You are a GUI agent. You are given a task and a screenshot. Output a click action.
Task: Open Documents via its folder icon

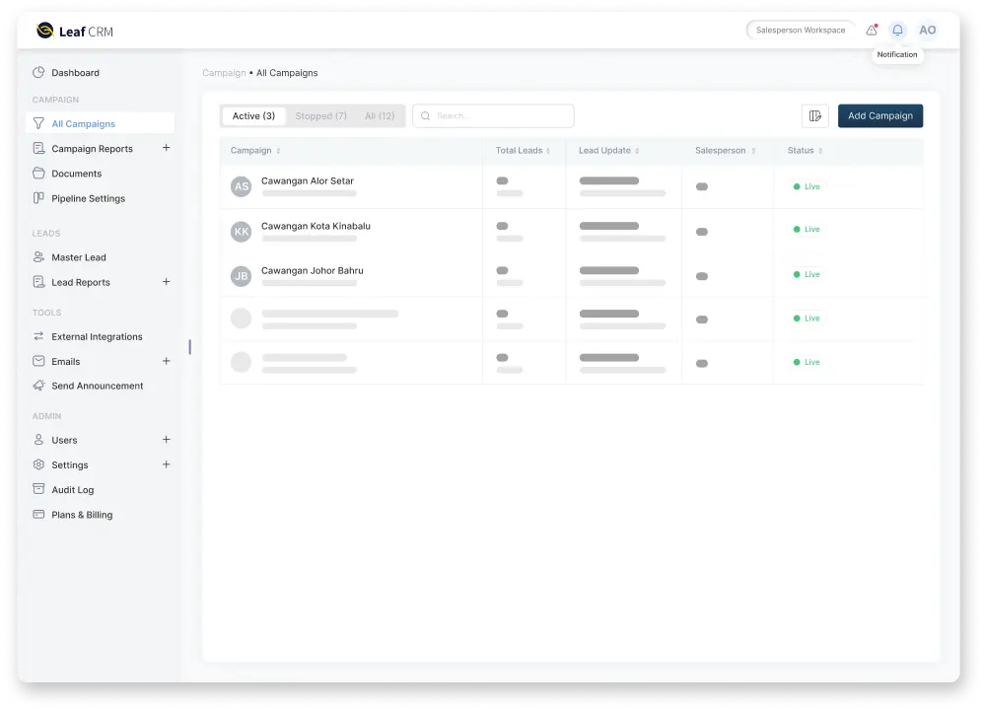pyautogui.click(x=37, y=174)
